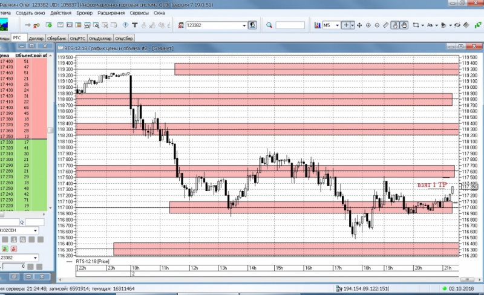Click the 'взят 1 ТР' chart label
Viewport: 484px width, 295px height.
tap(432, 184)
